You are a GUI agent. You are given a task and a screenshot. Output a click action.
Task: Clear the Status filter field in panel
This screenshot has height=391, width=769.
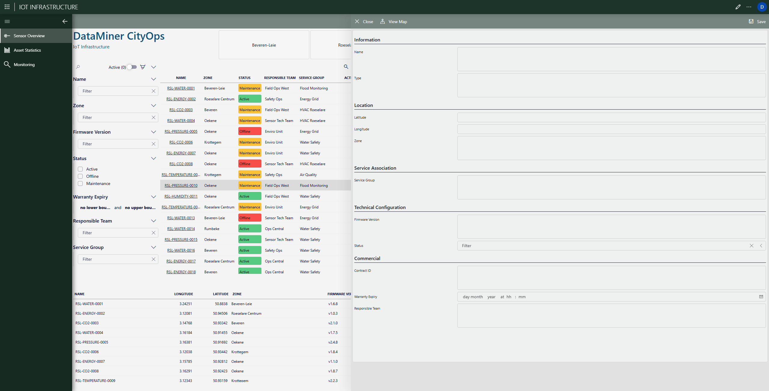pyautogui.click(x=751, y=246)
